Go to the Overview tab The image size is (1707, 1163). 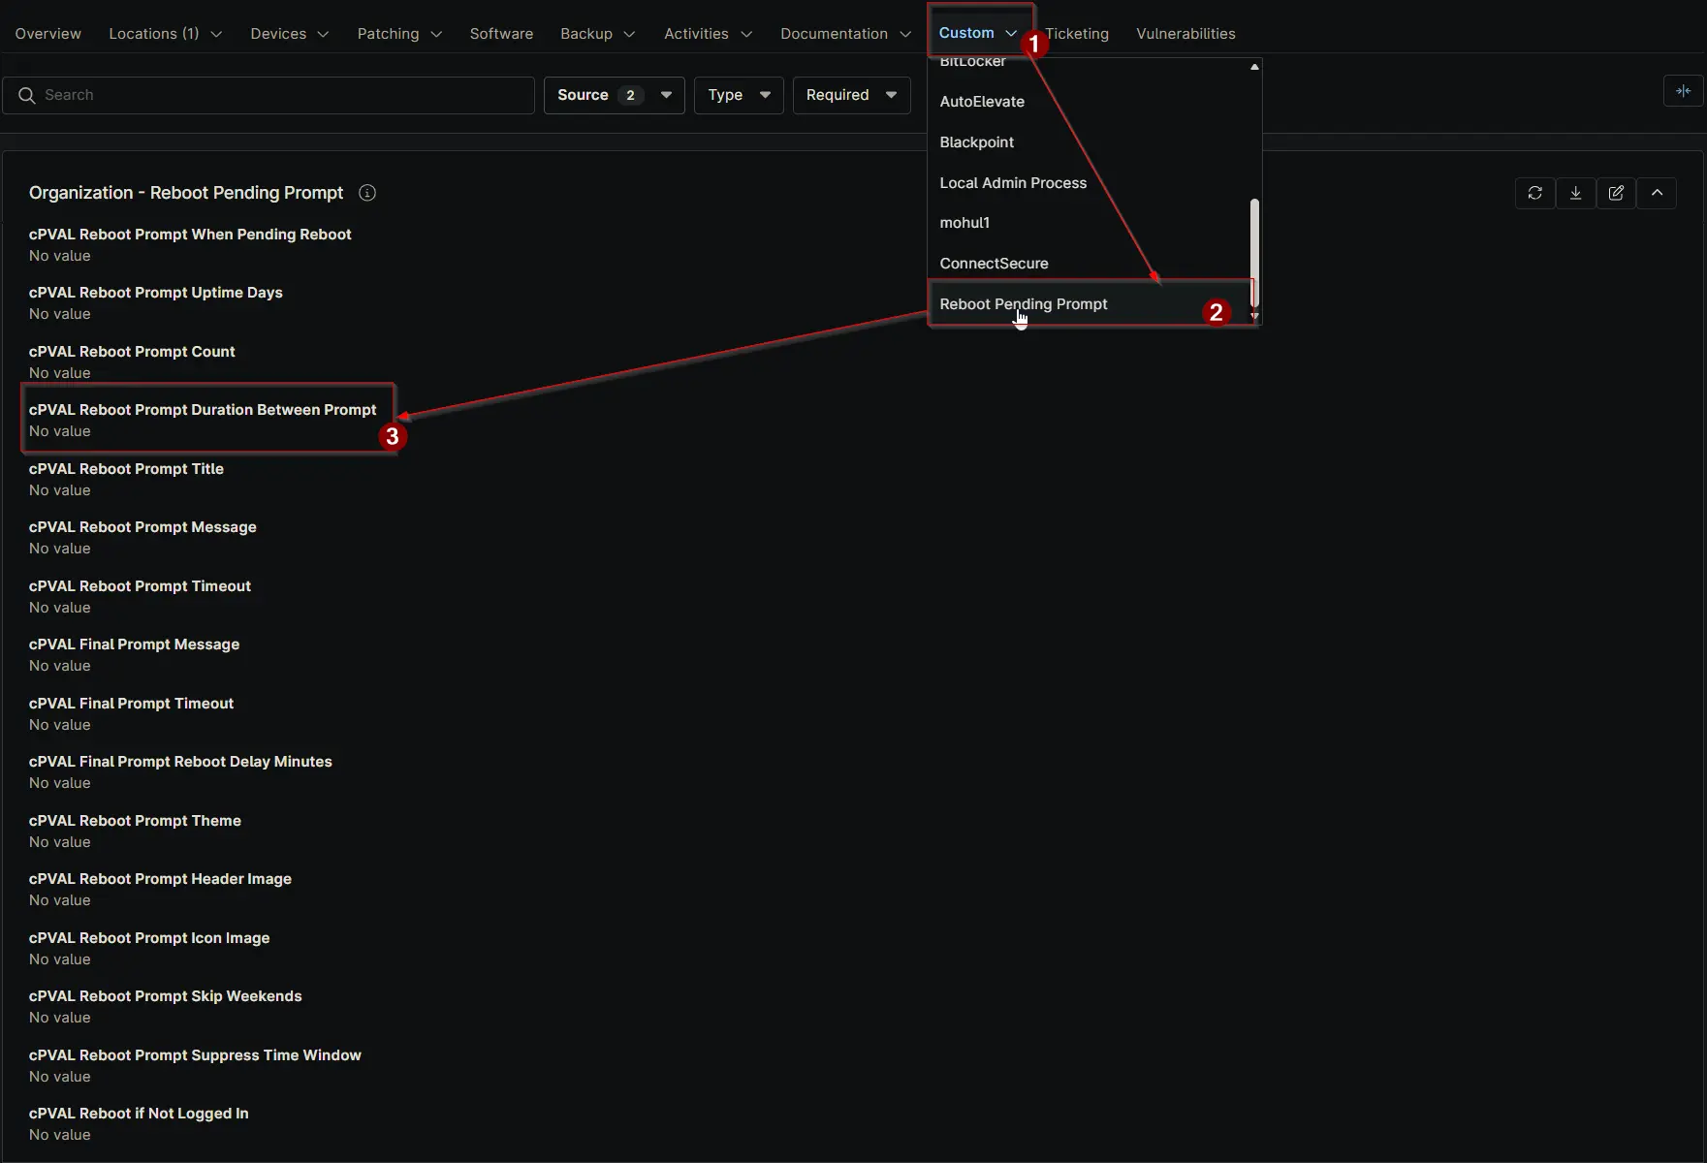48,34
